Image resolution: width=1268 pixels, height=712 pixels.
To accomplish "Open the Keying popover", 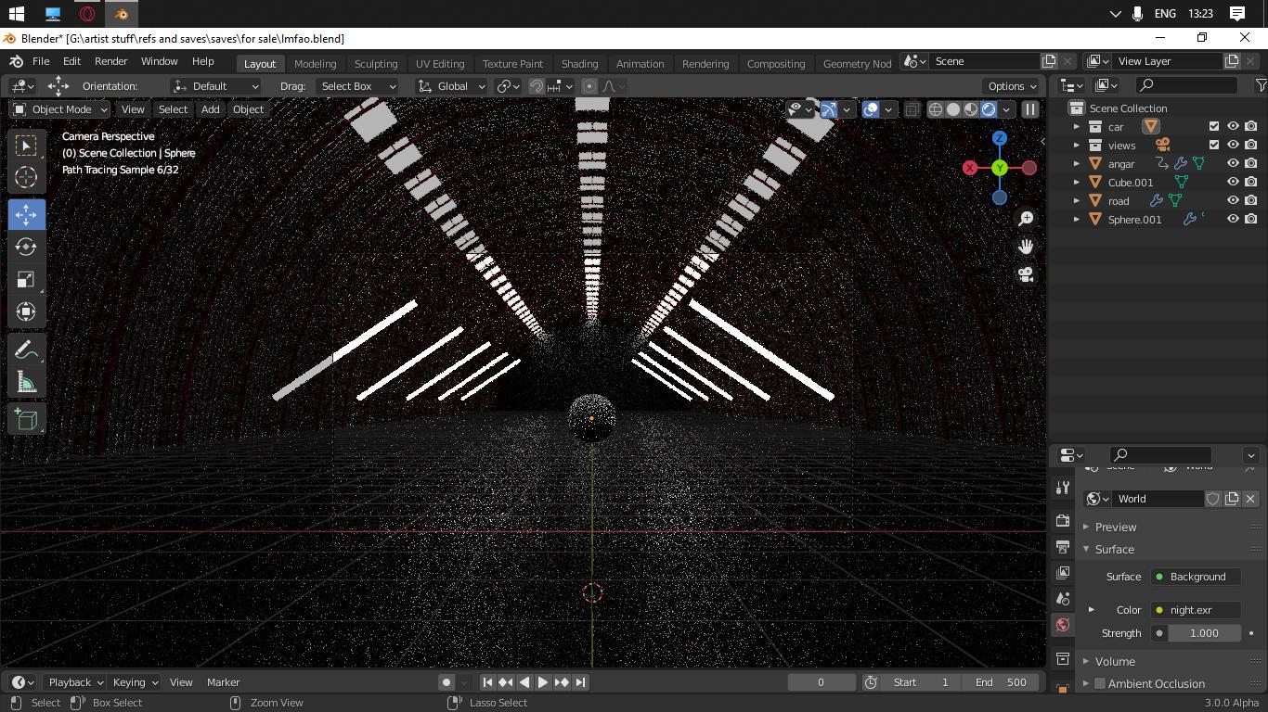I will pyautogui.click(x=135, y=682).
